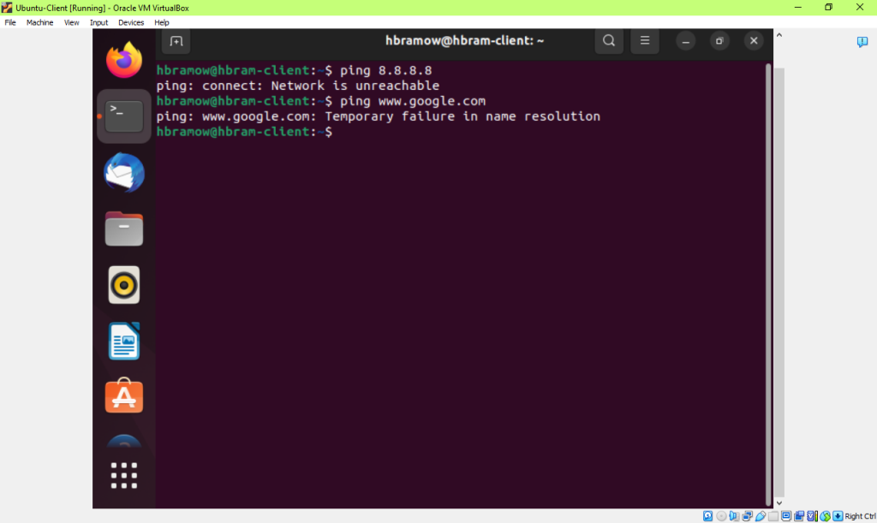Launch Thunderbird mail from the dock

123,173
